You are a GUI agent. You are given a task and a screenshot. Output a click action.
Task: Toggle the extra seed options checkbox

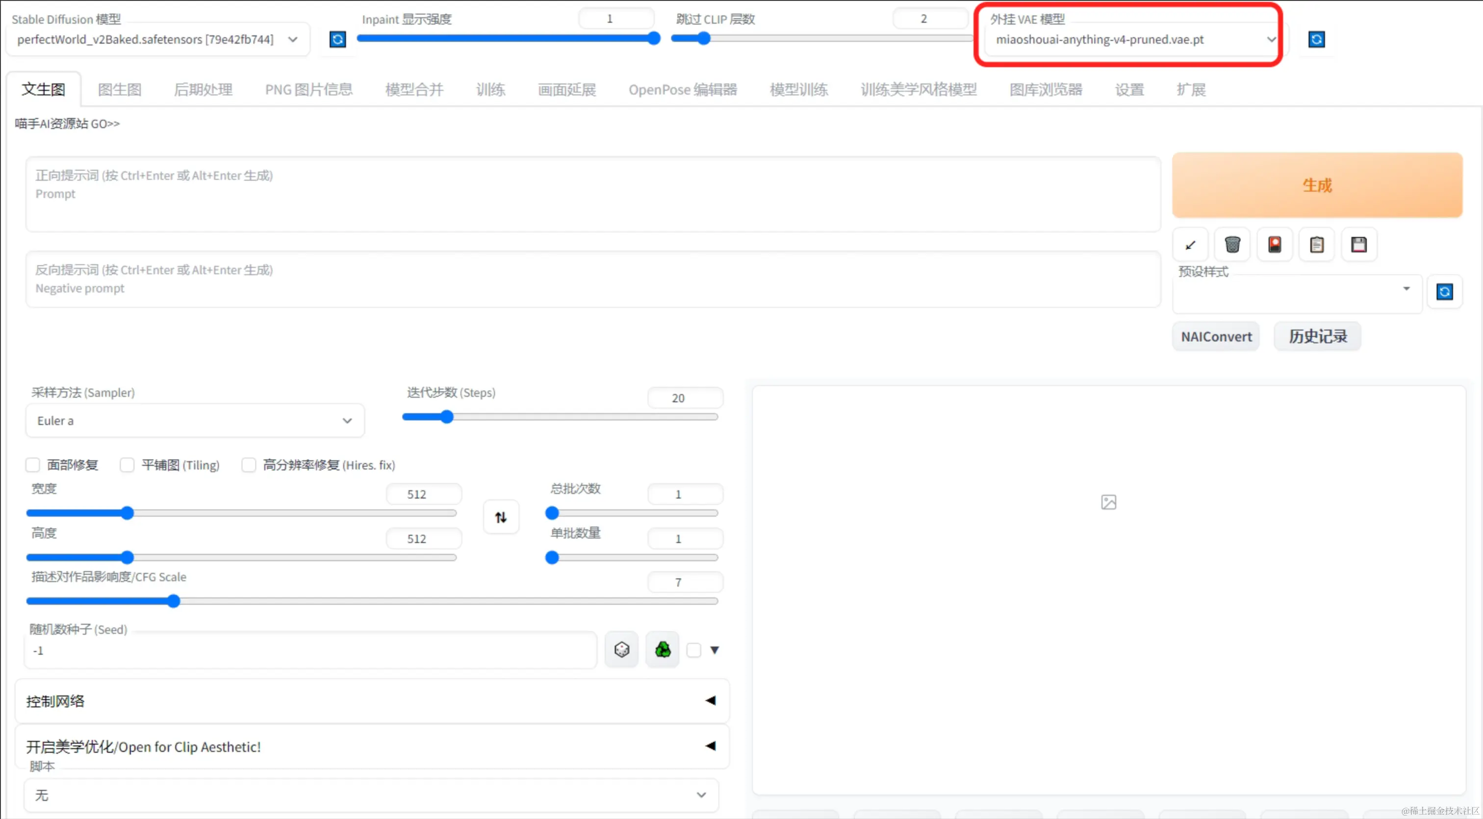694,650
